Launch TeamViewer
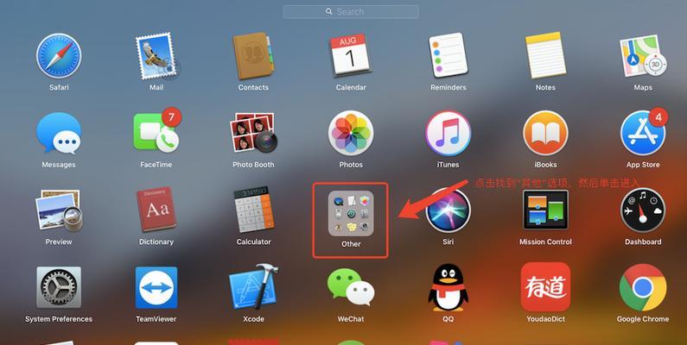The width and height of the screenshot is (687, 345). (x=156, y=288)
